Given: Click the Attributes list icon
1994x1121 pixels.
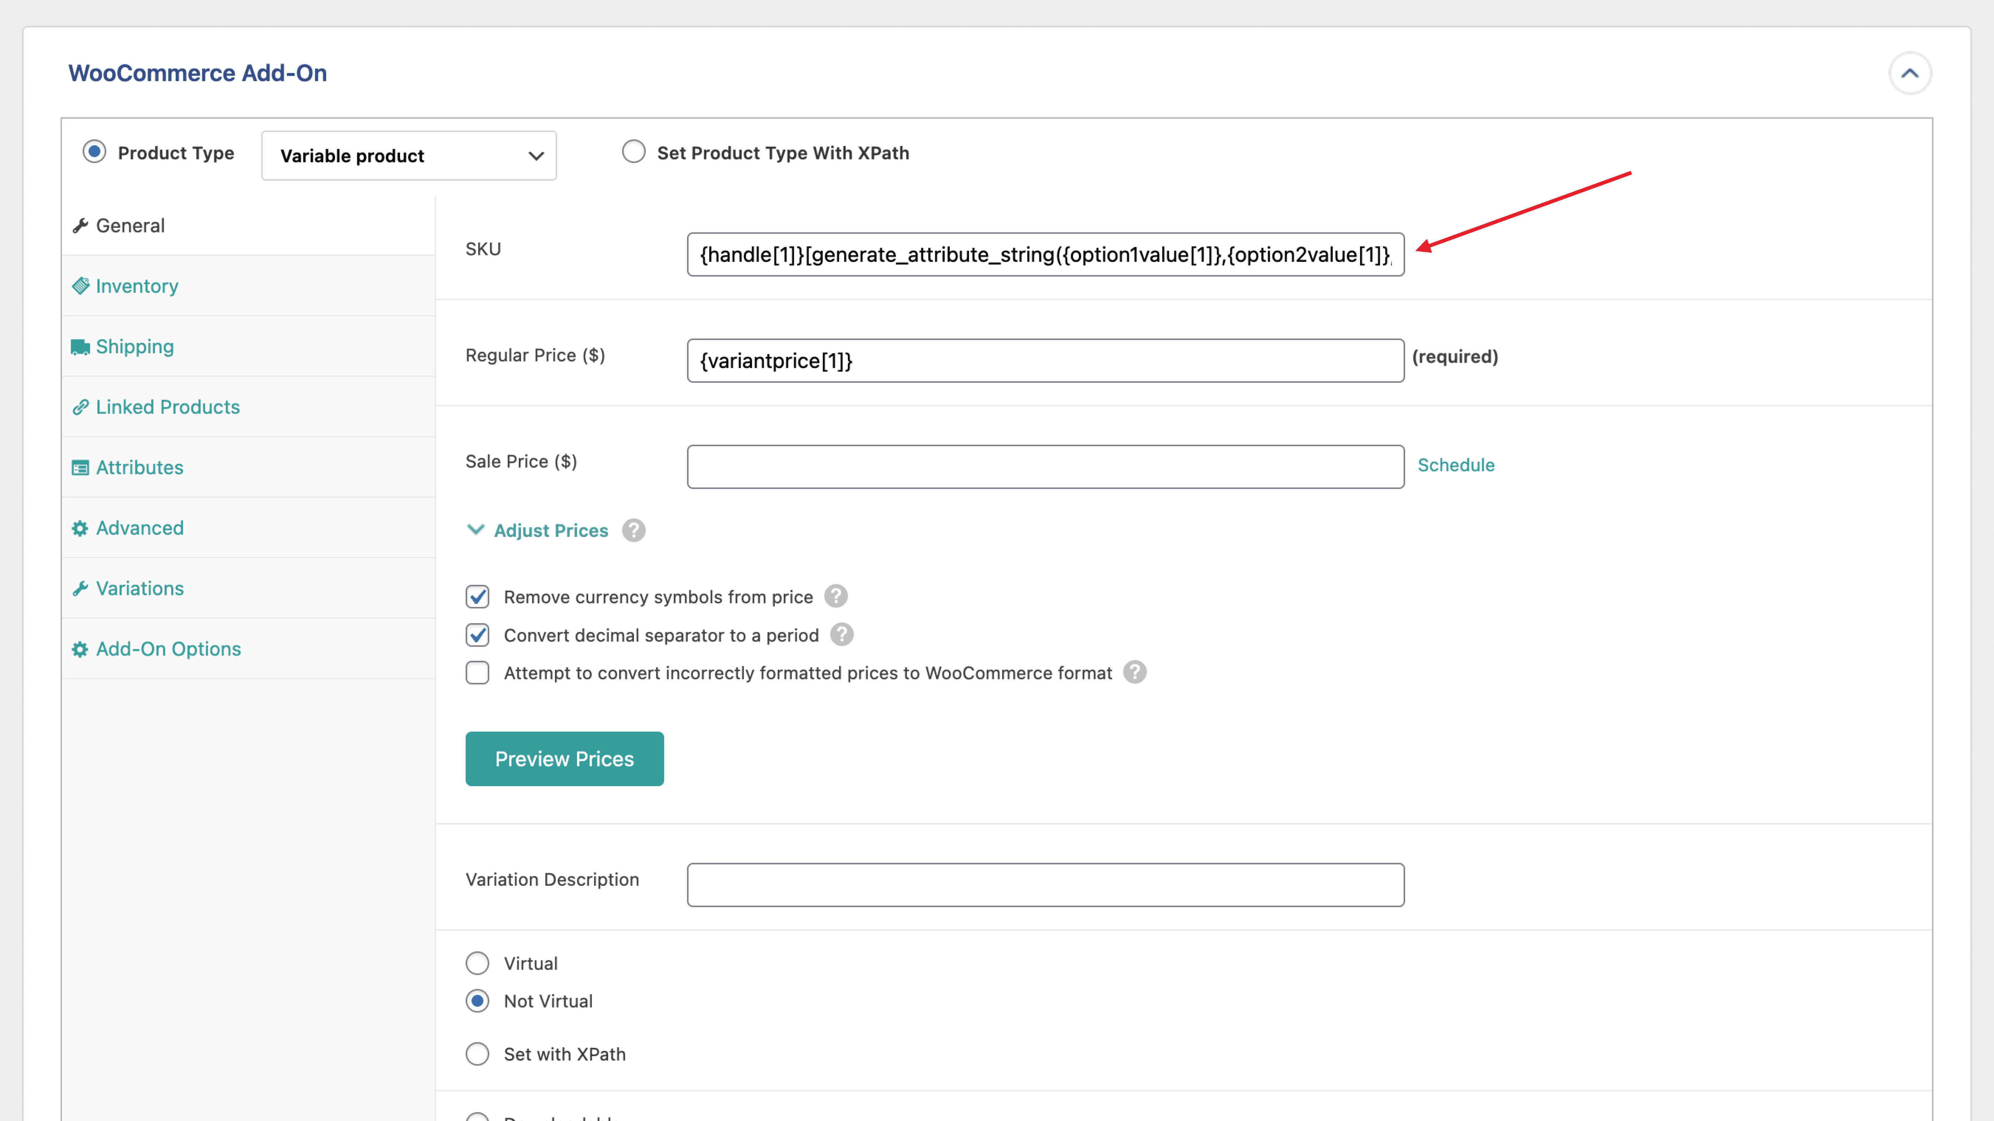Looking at the screenshot, I should pos(80,467).
